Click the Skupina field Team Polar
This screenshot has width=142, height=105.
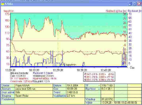pyautogui.click(x=34, y=96)
